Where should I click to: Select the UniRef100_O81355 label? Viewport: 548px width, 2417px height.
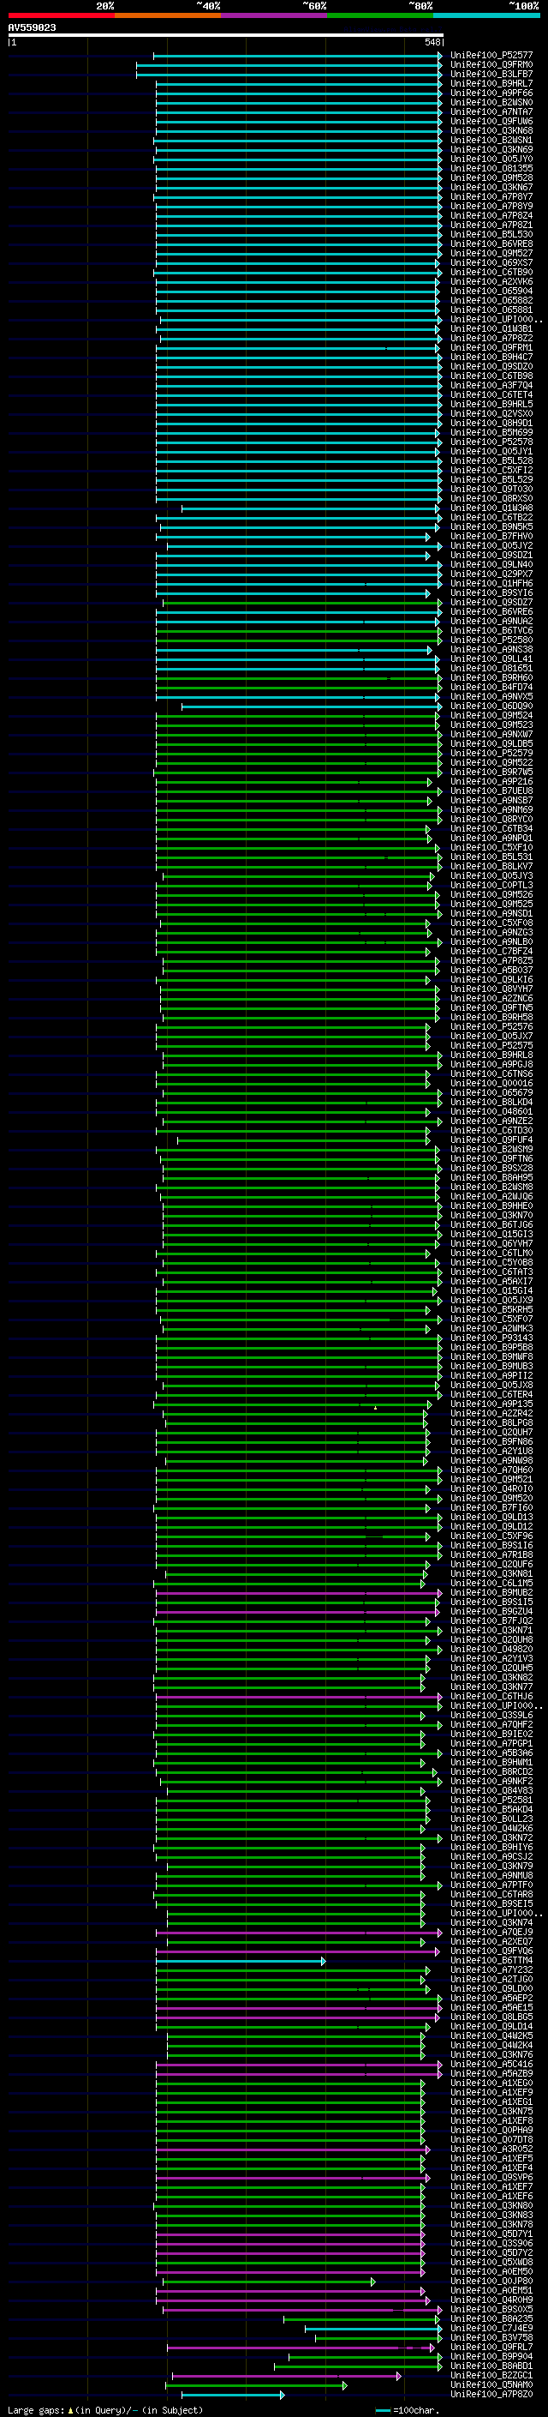pos(491,168)
